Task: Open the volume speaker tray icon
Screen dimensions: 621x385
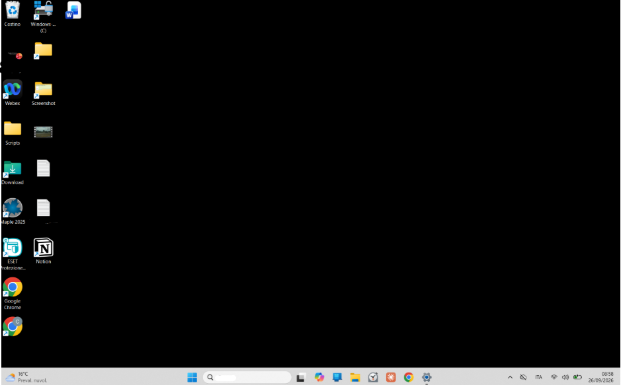Action: (565, 378)
